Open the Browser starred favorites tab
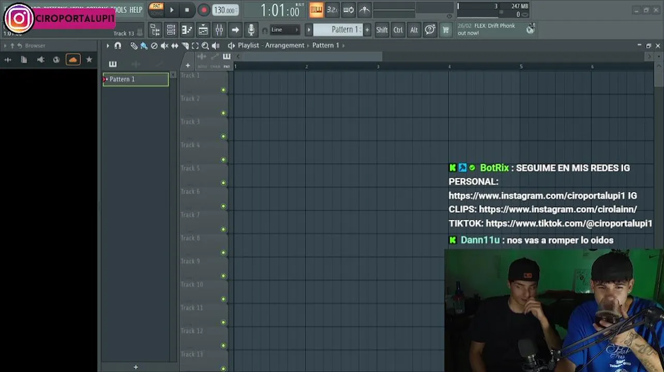664x372 pixels. coord(89,60)
